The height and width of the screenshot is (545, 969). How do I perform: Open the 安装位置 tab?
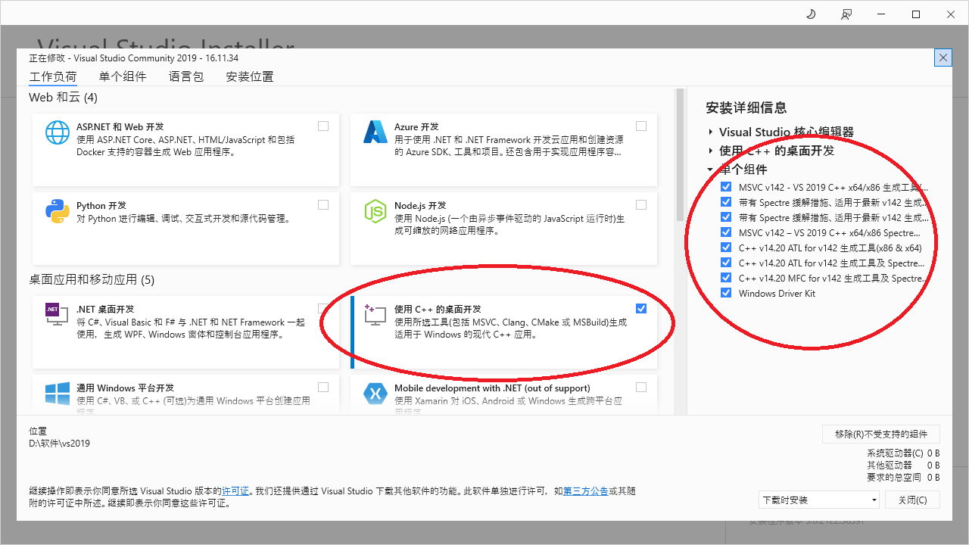(250, 77)
